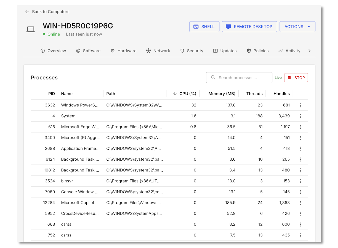Click the Activity chart line icon

pos(281,51)
